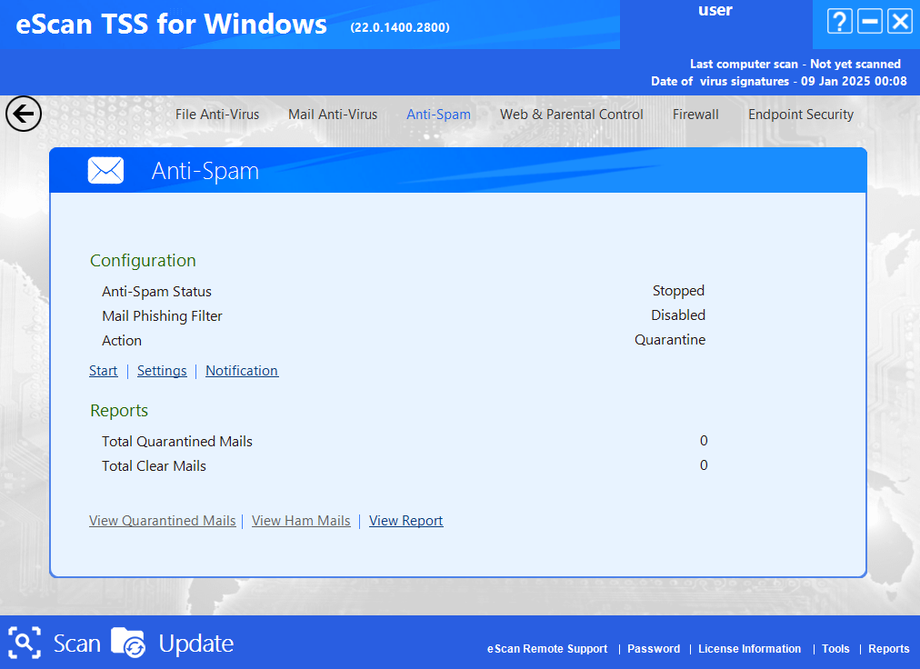This screenshot has height=669, width=920.
Task: Click the Anti-Spam envelope icon
Action: click(105, 171)
